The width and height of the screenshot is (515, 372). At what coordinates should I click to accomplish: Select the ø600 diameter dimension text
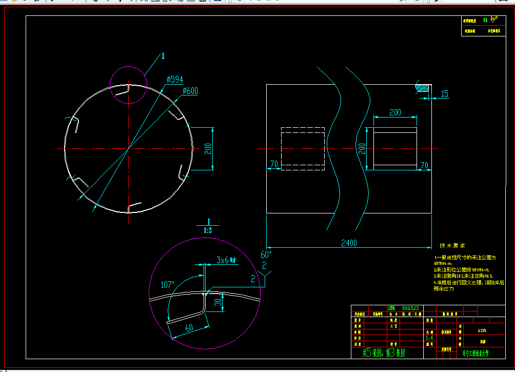click(190, 91)
